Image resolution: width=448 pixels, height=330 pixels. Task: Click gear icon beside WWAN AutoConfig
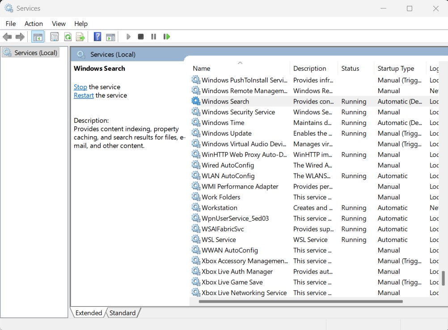click(x=196, y=250)
